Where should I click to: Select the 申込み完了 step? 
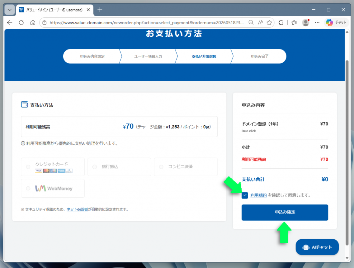point(260,56)
